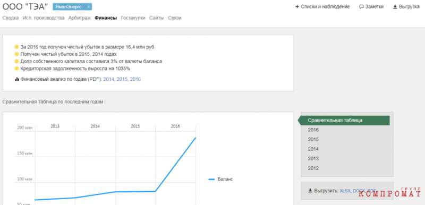The width and height of the screenshot is (425, 205).
Task: Open the 2016 financial analysis PDF link
Action: coord(135,79)
